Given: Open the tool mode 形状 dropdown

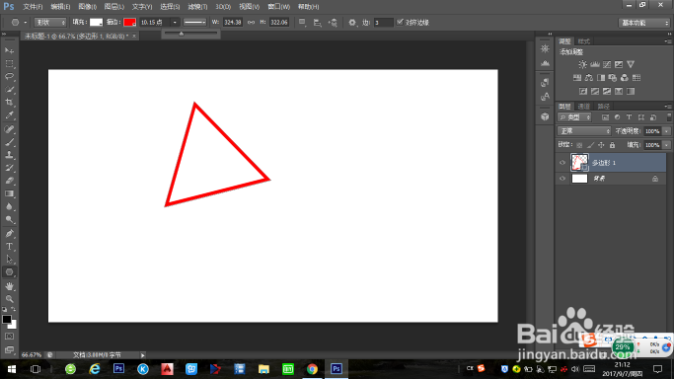Looking at the screenshot, I should pyautogui.click(x=50, y=23).
